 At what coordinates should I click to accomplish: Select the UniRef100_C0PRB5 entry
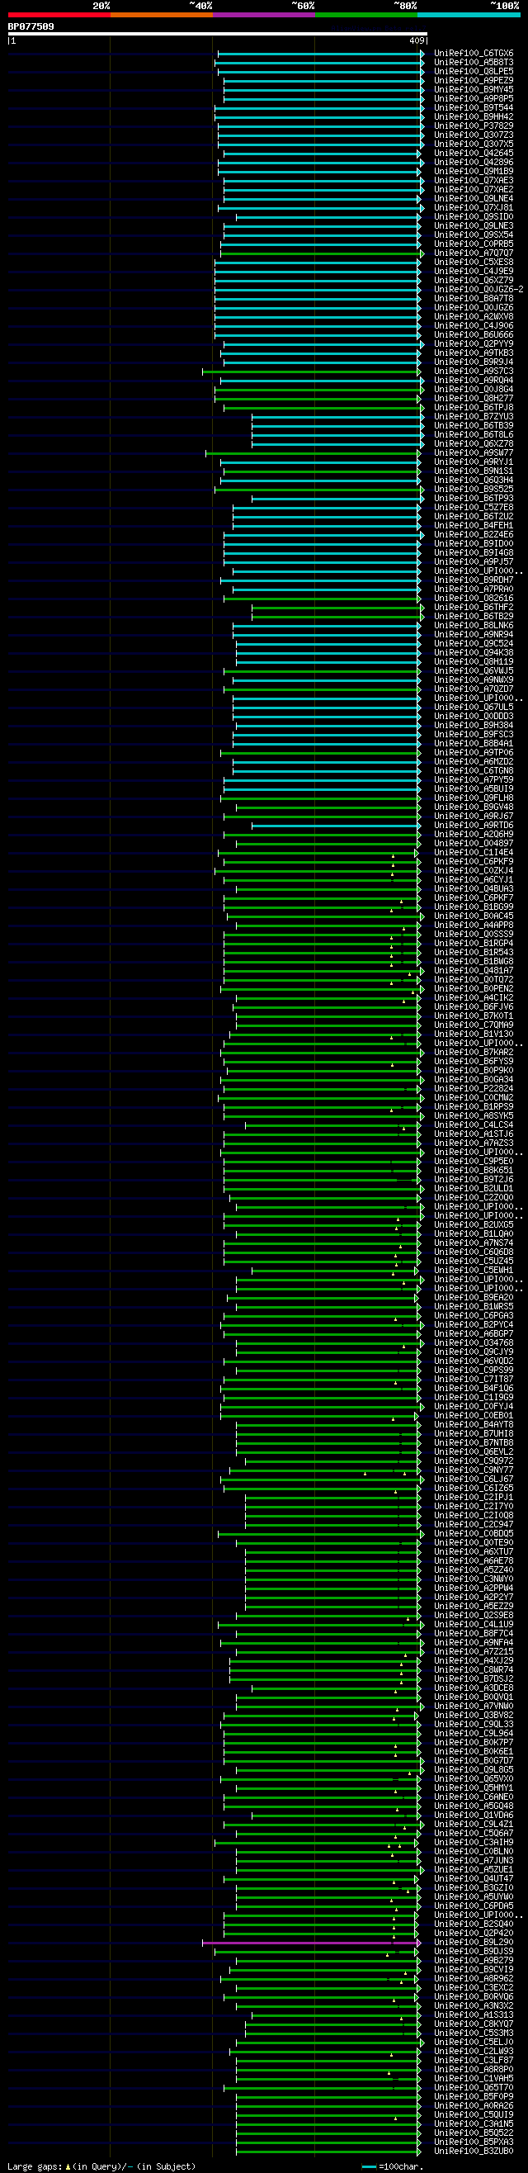(474, 244)
